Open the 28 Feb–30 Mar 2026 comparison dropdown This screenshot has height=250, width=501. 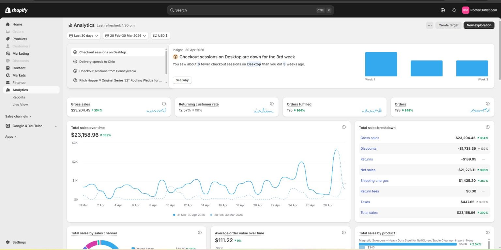click(126, 35)
